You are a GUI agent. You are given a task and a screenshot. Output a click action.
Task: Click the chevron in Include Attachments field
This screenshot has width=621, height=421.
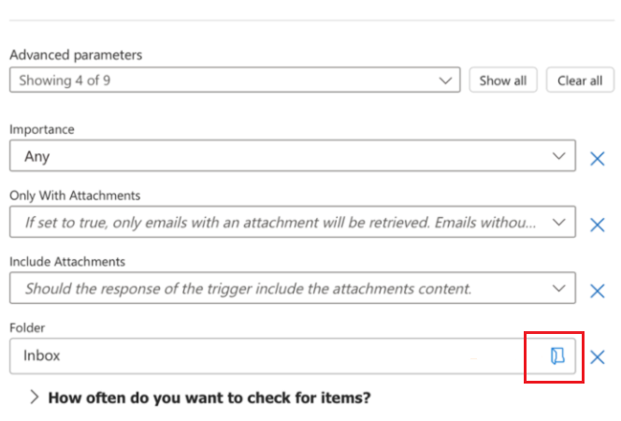(x=559, y=288)
